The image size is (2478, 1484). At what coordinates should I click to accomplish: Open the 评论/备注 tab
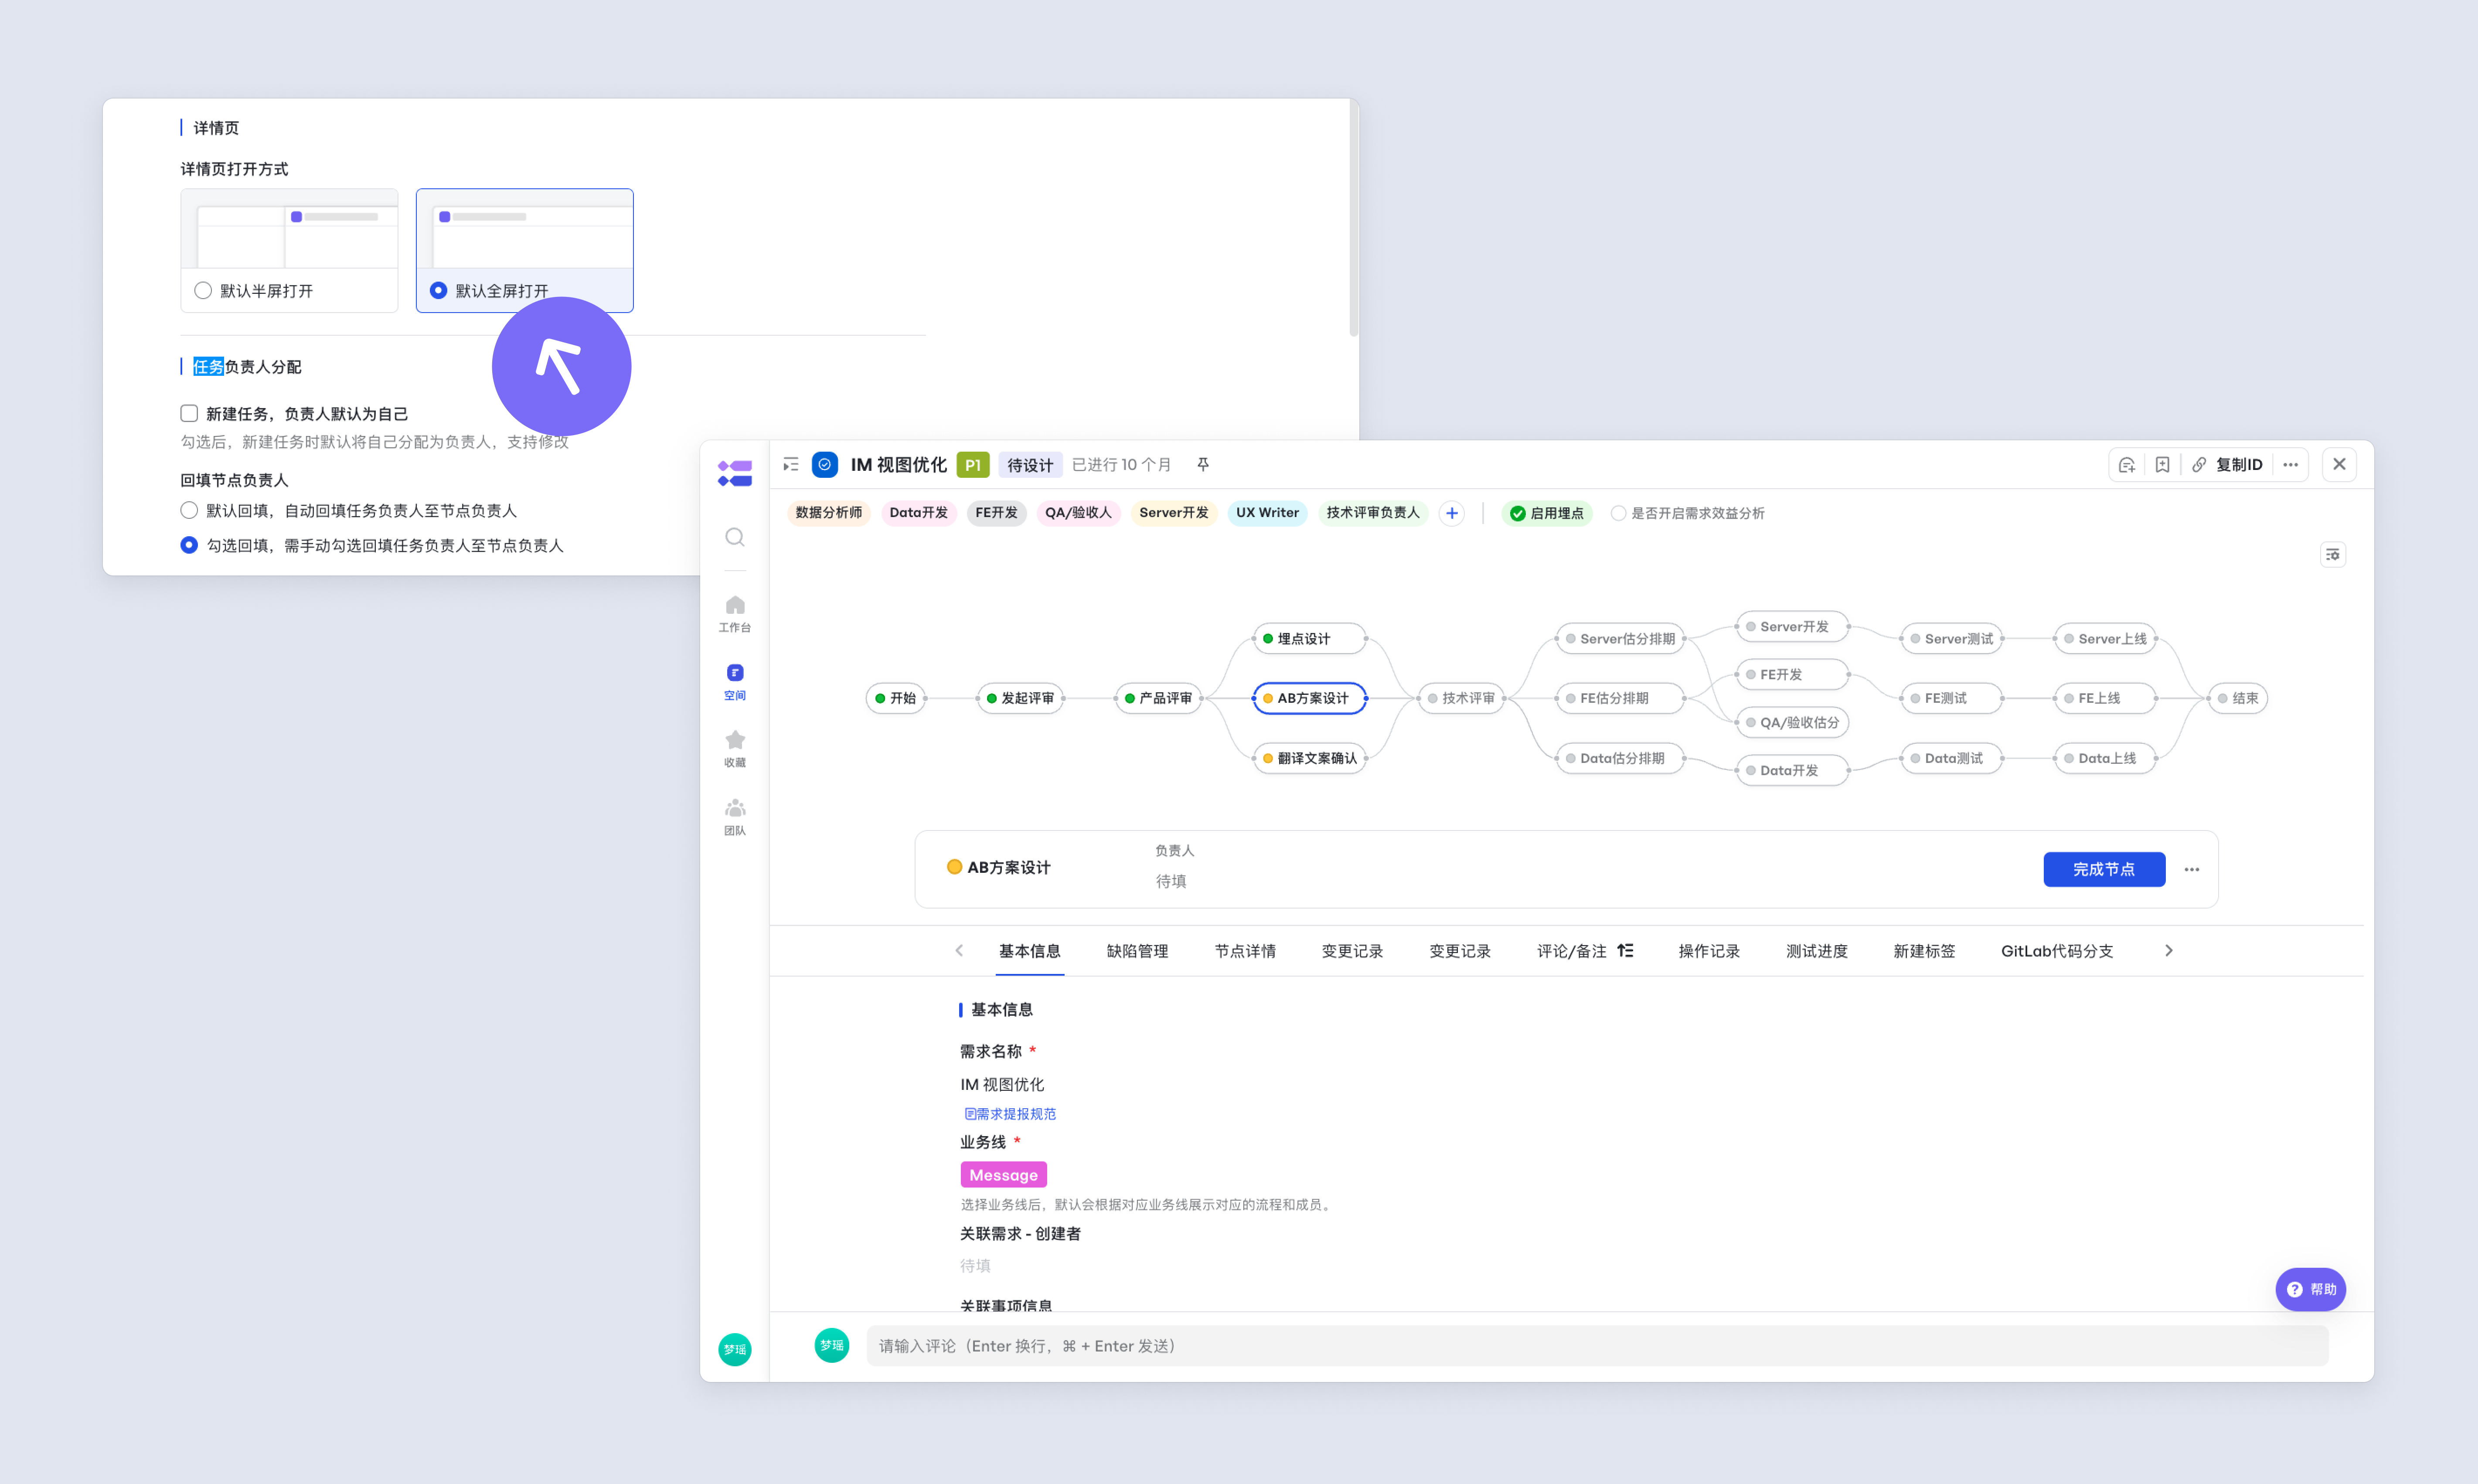[1571, 951]
